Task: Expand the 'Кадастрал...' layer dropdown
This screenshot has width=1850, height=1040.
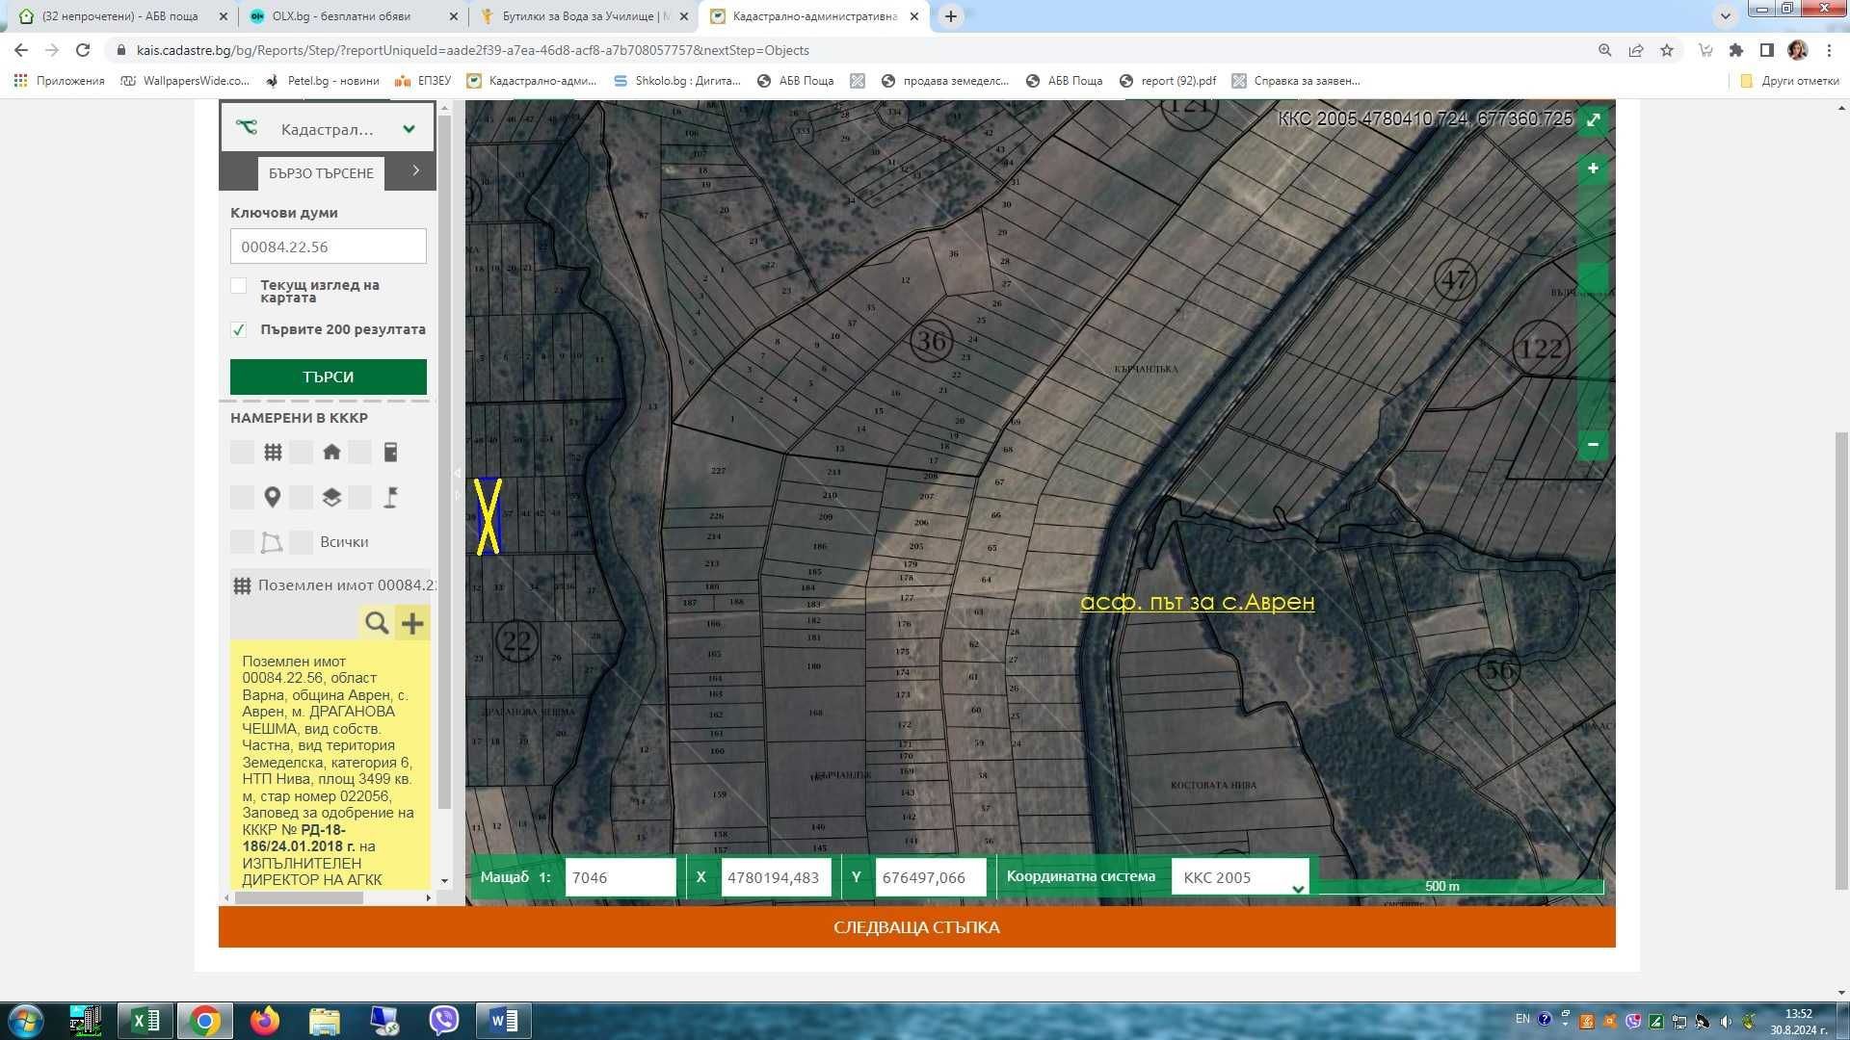Action: point(409,129)
